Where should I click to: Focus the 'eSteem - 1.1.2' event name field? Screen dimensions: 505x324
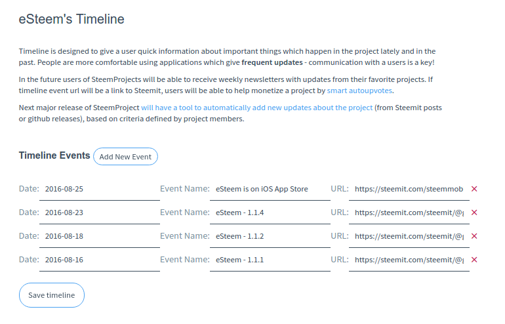[x=270, y=236]
